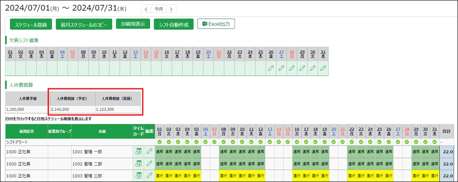Image resolution: width=458 pixels, height=182 pixels.
Task: Click vacancy pencil icon under the 31st
Action: pos(324,68)
